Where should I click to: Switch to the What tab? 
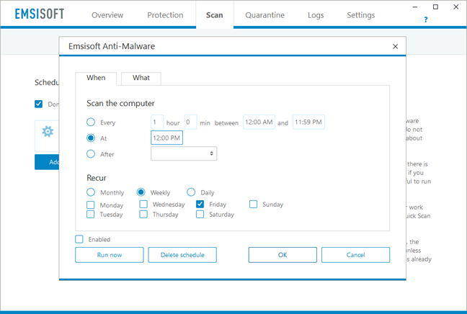point(141,78)
